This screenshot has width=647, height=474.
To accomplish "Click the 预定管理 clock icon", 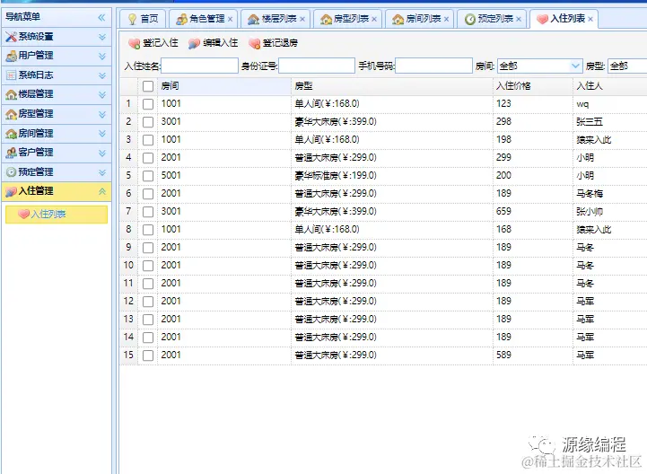I will [11, 172].
